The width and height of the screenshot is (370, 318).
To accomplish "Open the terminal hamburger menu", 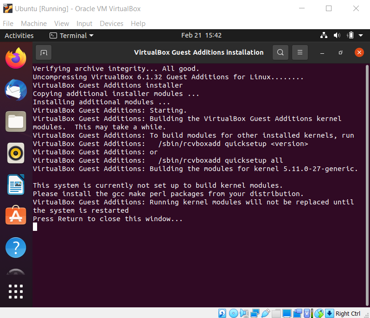I will point(300,52).
